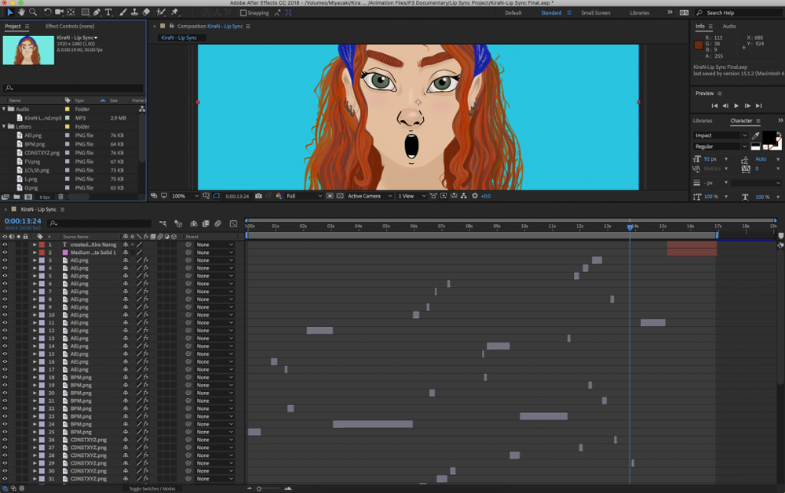Enable the Snapping checkbox

(243, 13)
